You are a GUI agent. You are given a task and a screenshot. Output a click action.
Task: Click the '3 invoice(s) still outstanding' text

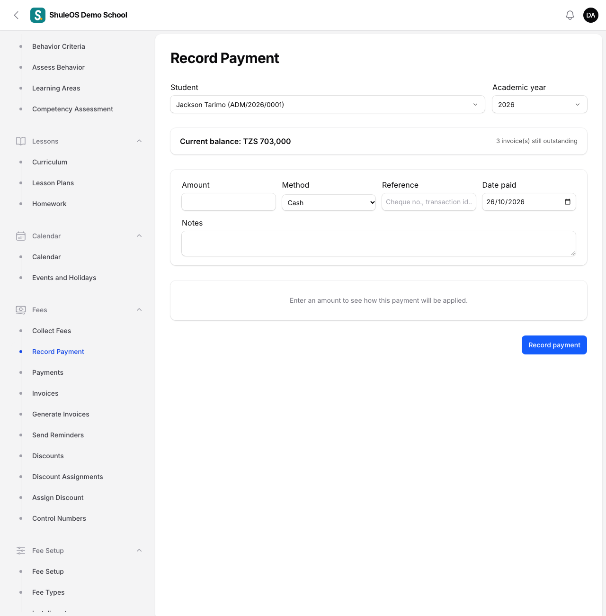[537, 141]
